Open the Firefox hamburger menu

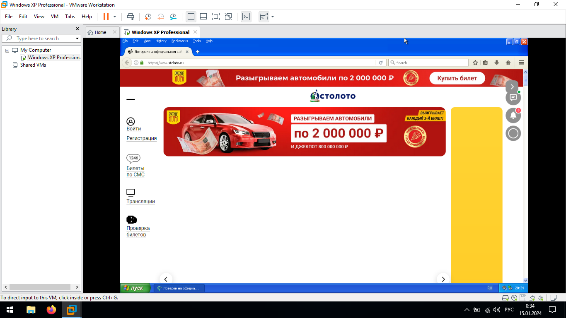tap(521, 63)
